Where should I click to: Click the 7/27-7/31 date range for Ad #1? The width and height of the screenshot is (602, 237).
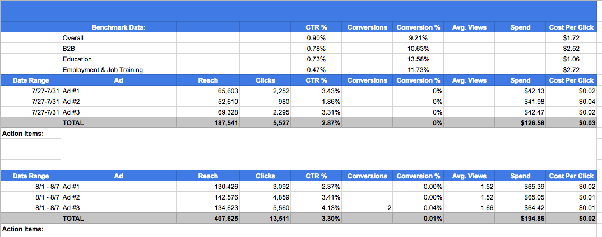30,91
